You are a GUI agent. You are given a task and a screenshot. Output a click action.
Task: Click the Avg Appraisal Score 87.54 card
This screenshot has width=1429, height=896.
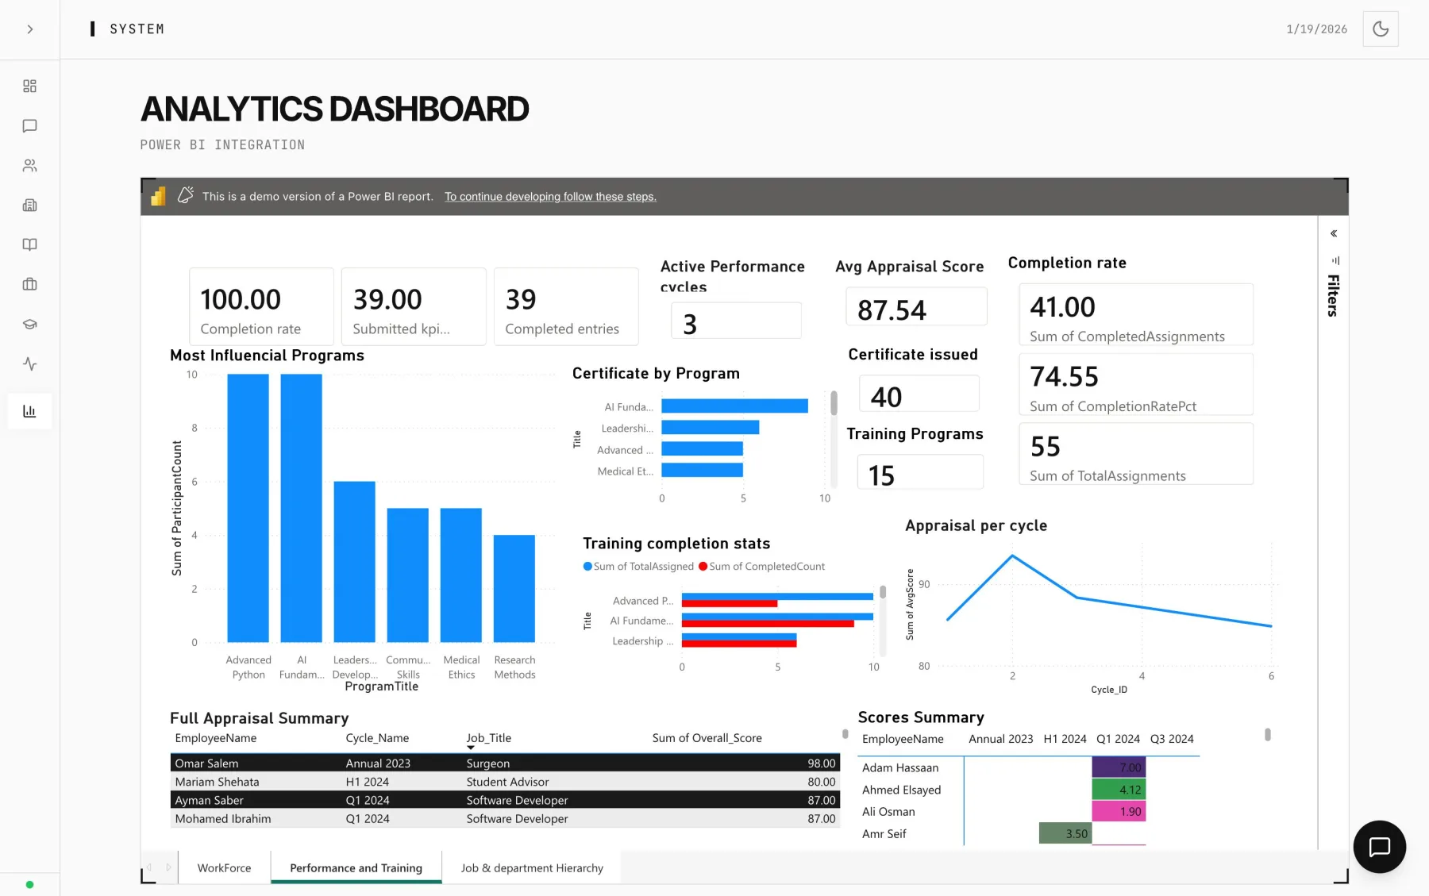tap(916, 306)
